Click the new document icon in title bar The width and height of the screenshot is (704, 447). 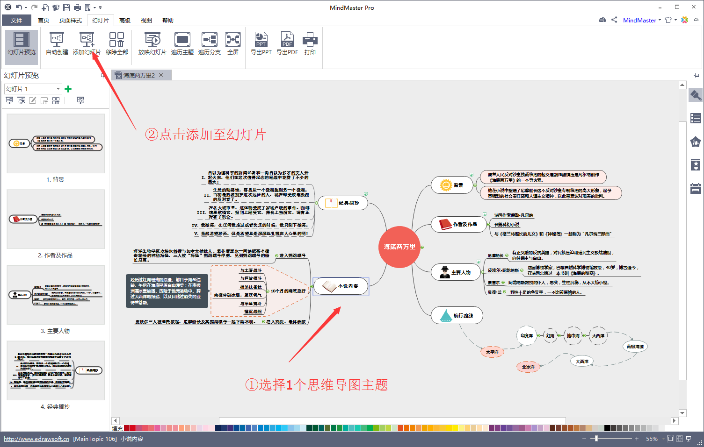tap(45, 7)
